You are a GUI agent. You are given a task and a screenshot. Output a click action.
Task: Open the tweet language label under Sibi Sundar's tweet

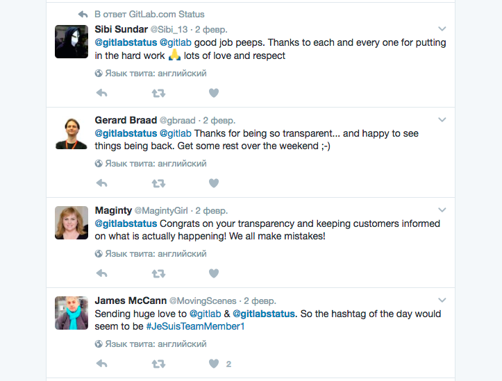pyautogui.click(x=151, y=74)
